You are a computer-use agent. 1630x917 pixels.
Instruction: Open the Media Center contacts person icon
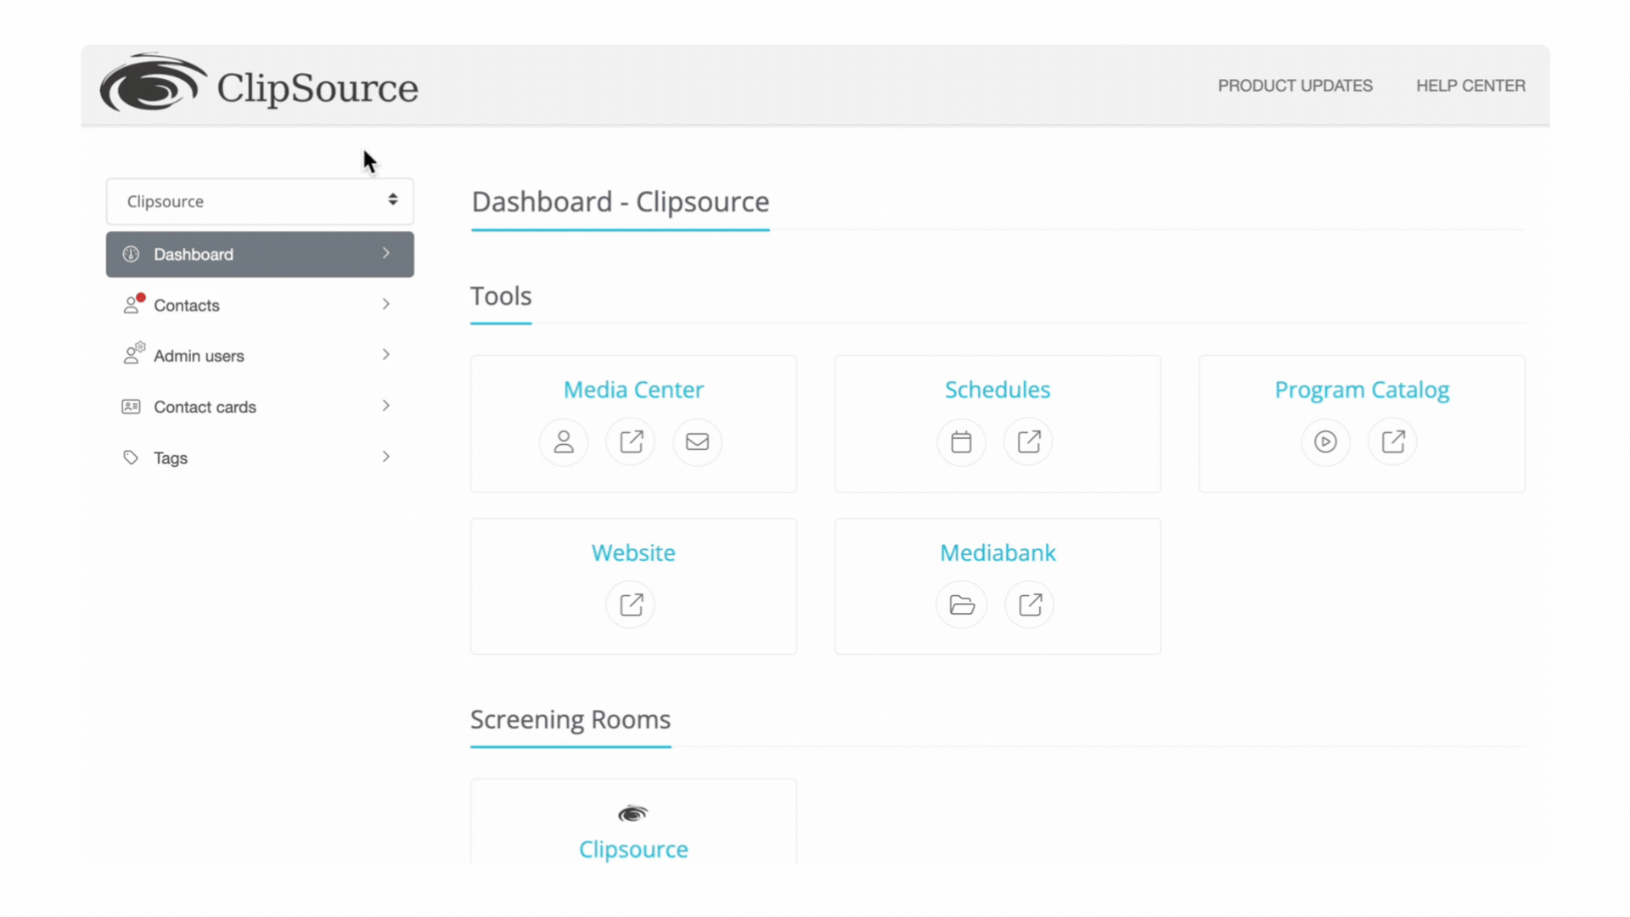click(564, 442)
